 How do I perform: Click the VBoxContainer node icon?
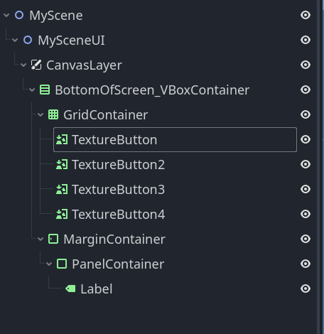click(x=45, y=90)
